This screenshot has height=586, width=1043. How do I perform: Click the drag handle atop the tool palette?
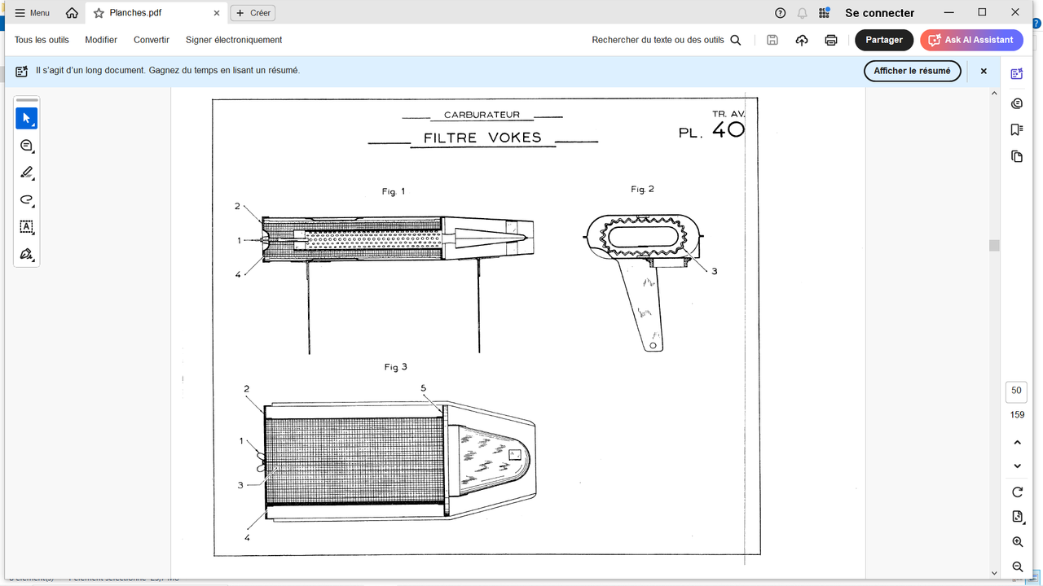pyautogui.click(x=27, y=100)
